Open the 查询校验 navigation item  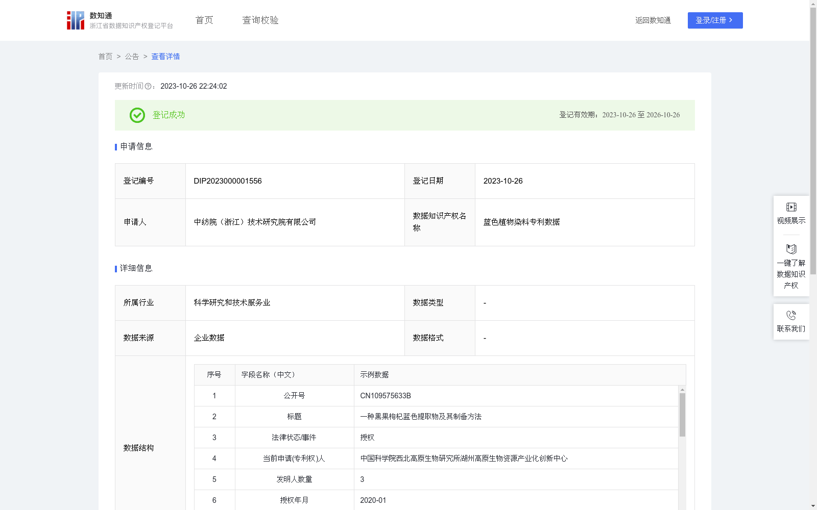tap(260, 20)
